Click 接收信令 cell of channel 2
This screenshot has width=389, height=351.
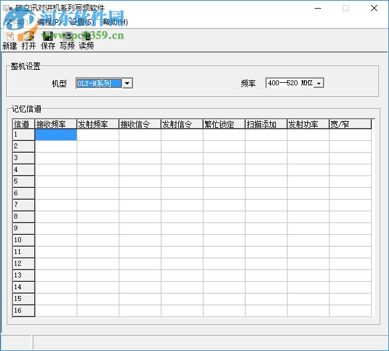140,146
